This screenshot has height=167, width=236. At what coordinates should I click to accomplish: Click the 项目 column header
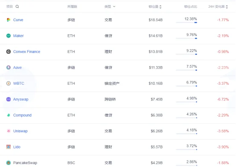pos(9,7)
